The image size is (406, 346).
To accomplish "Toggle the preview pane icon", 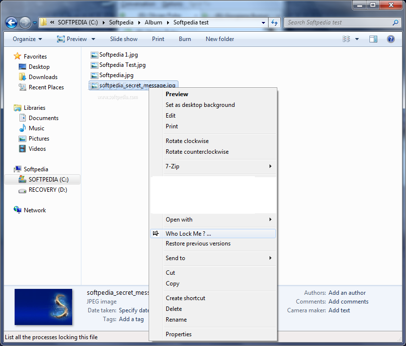I will pos(373,39).
